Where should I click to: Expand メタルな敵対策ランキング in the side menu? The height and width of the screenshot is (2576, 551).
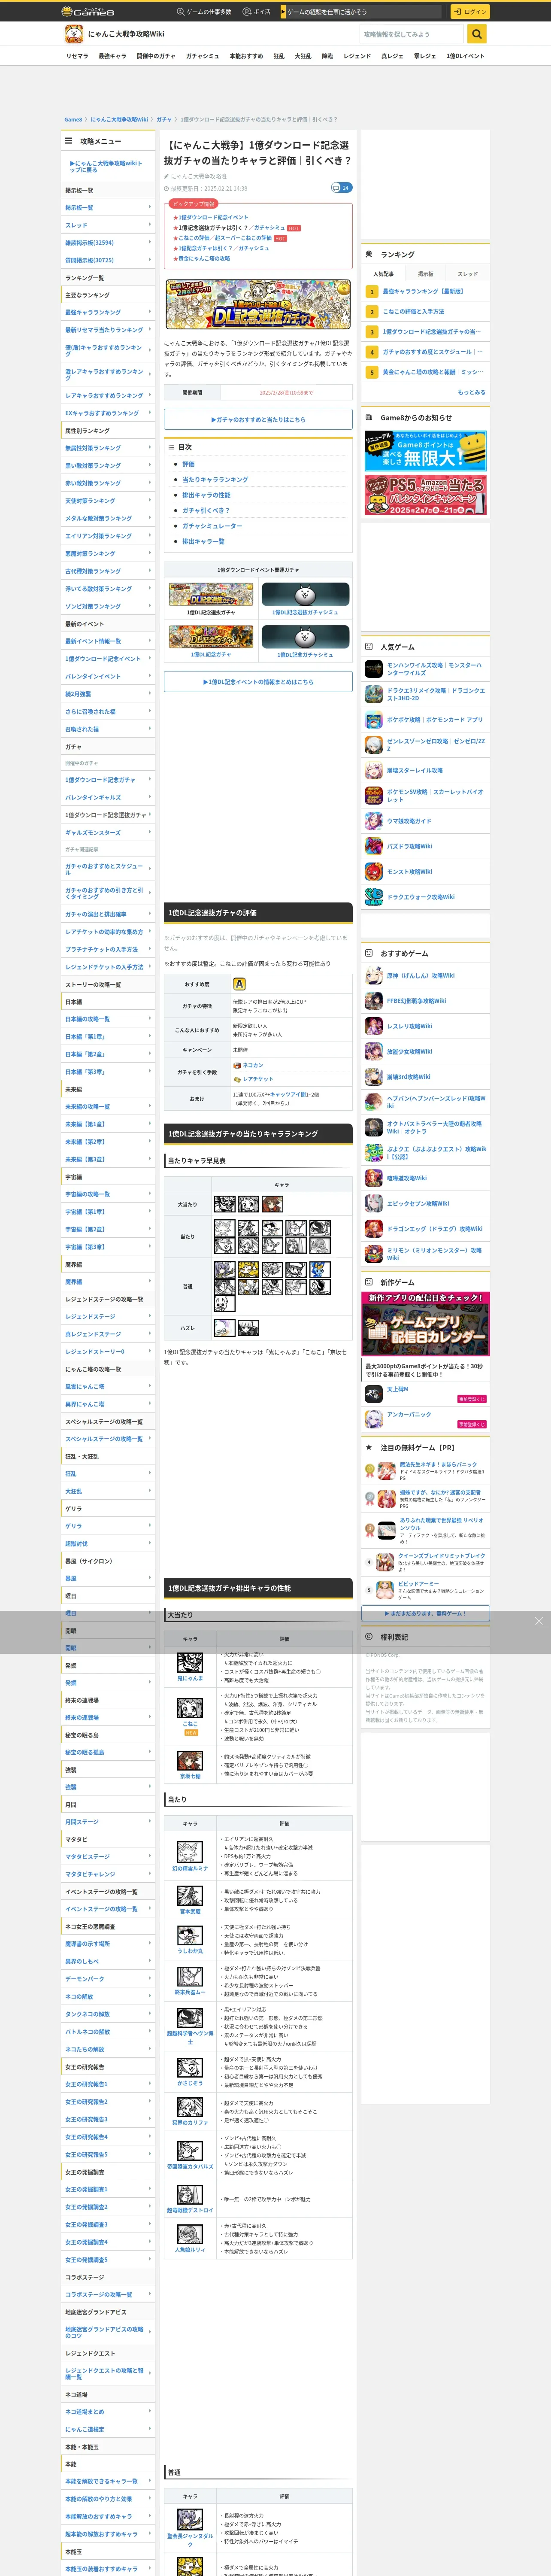point(108,519)
